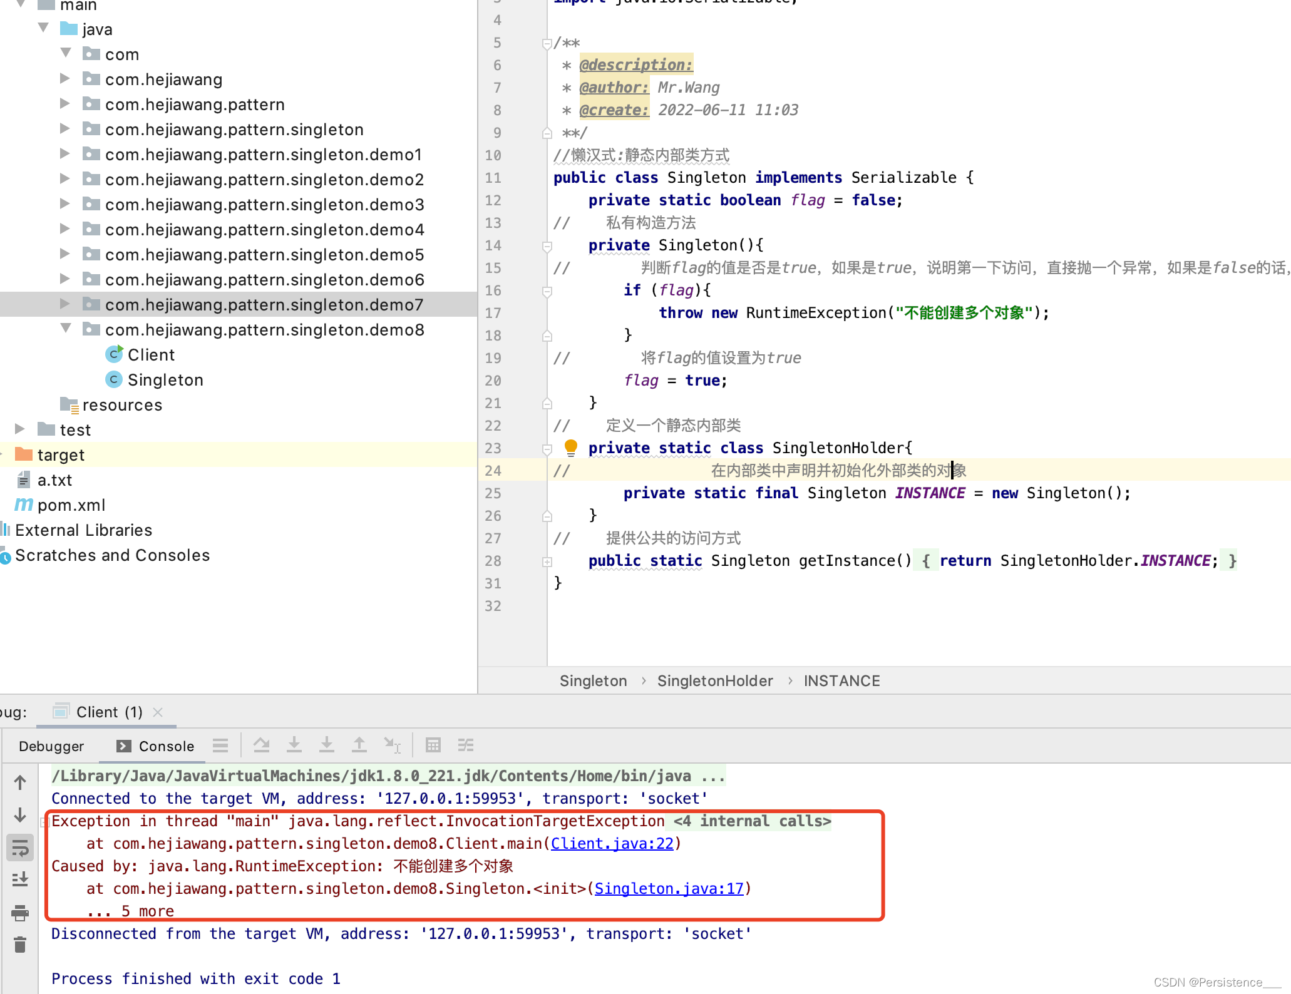Click the console layout hamburger icon
The width and height of the screenshot is (1291, 994).
(x=220, y=745)
